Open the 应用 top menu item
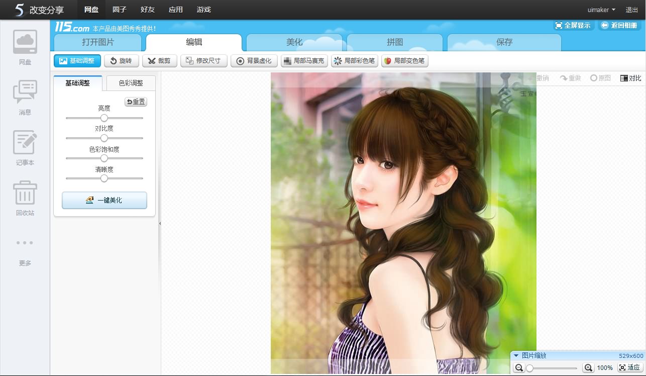 pos(176,10)
